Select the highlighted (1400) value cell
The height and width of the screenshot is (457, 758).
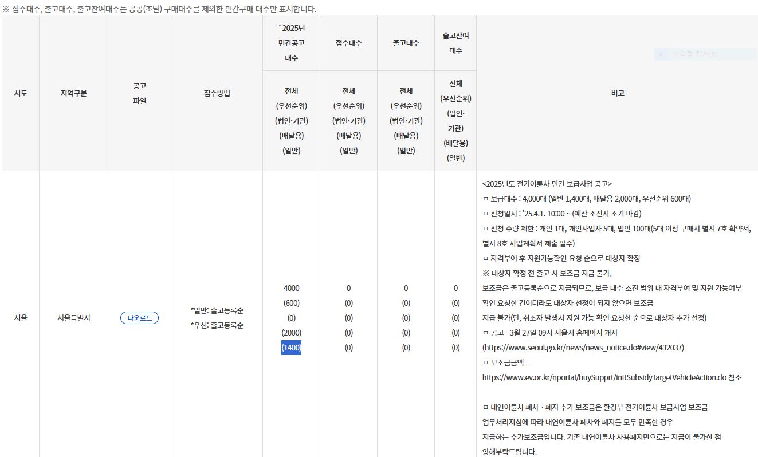[x=290, y=347]
